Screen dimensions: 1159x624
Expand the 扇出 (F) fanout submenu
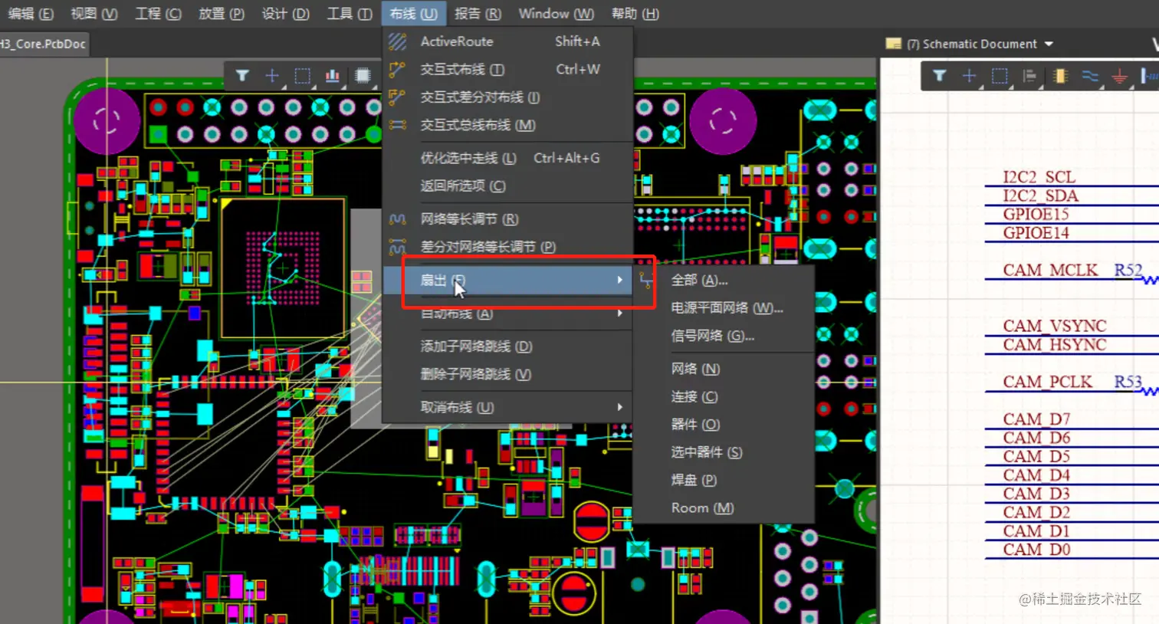tap(507, 280)
